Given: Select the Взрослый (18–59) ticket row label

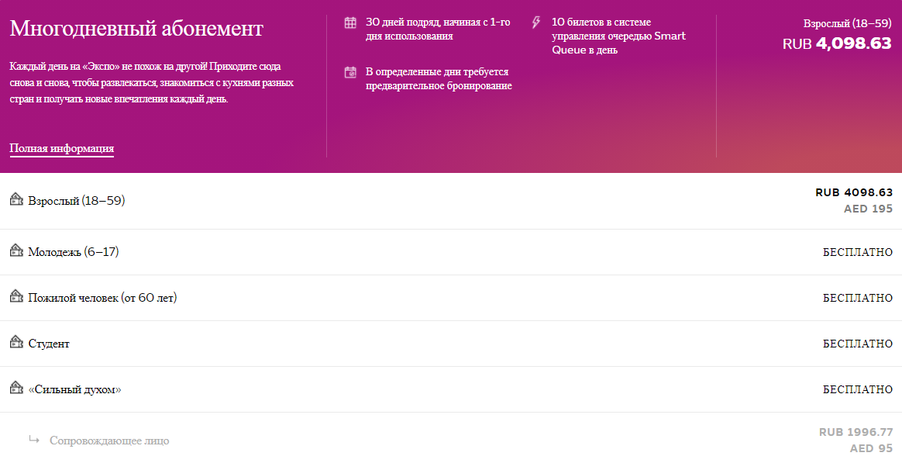Looking at the screenshot, I should pyautogui.click(x=77, y=201).
